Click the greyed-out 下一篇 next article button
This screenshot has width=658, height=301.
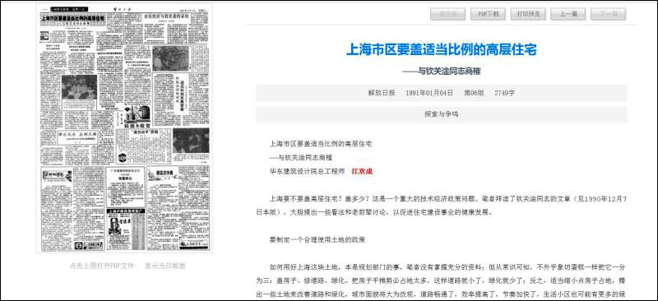(608, 14)
